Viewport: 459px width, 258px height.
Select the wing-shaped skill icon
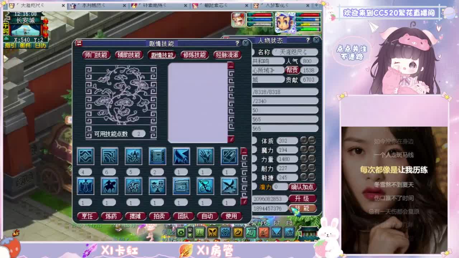[x=181, y=156]
